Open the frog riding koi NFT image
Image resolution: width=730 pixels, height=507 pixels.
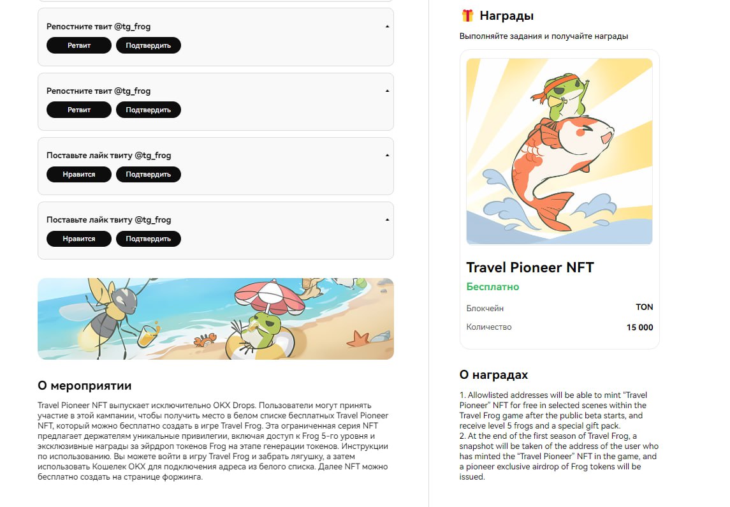559,151
